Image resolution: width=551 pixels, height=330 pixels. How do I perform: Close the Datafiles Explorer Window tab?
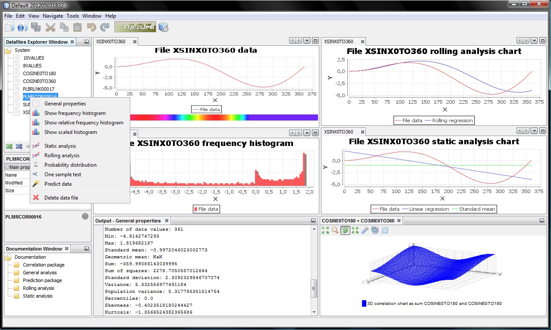pos(72,42)
